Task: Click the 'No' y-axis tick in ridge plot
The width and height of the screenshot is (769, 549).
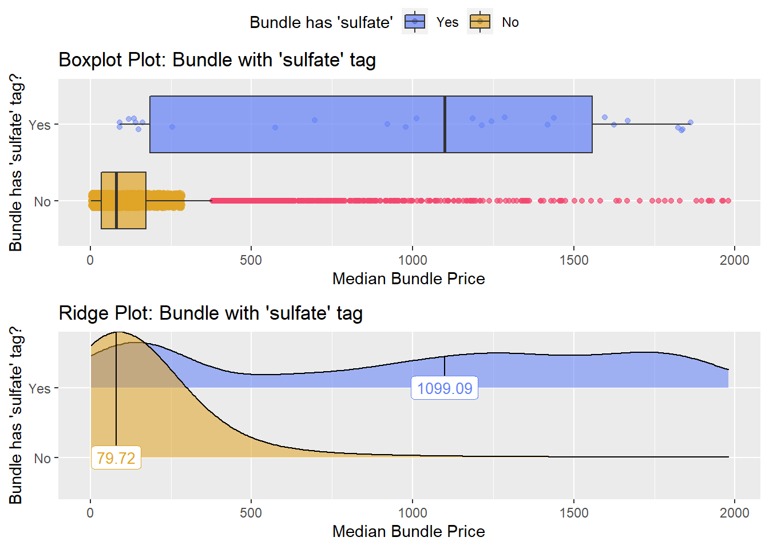Action: tap(42, 458)
